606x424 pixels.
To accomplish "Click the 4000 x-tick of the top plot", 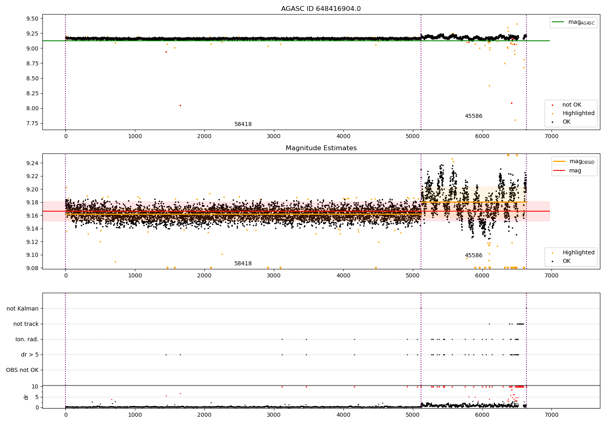I will [343, 136].
